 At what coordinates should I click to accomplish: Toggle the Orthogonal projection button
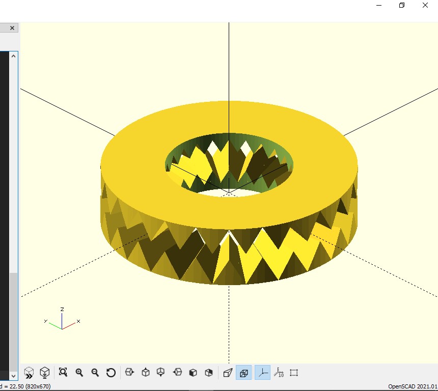[x=244, y=373]
